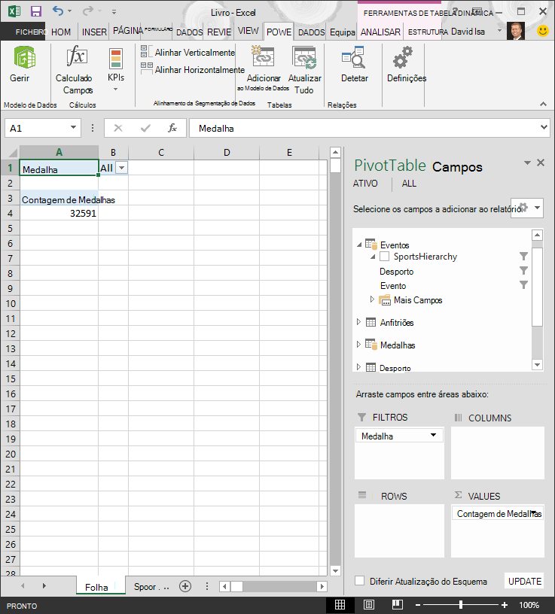This screenshot has height=614, width=555.
Task: Click the Save icon in title bar
Action: tap(36, 11)
